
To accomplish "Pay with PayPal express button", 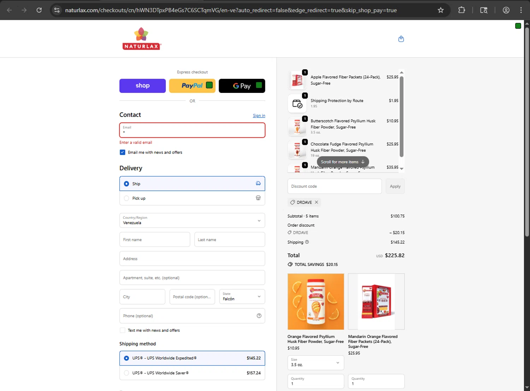I will pos(192,86).
